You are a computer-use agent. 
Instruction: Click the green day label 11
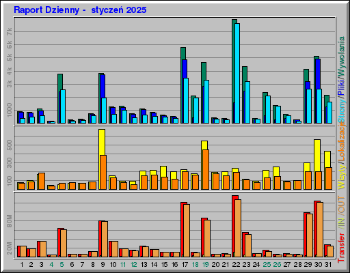[123, 265]
